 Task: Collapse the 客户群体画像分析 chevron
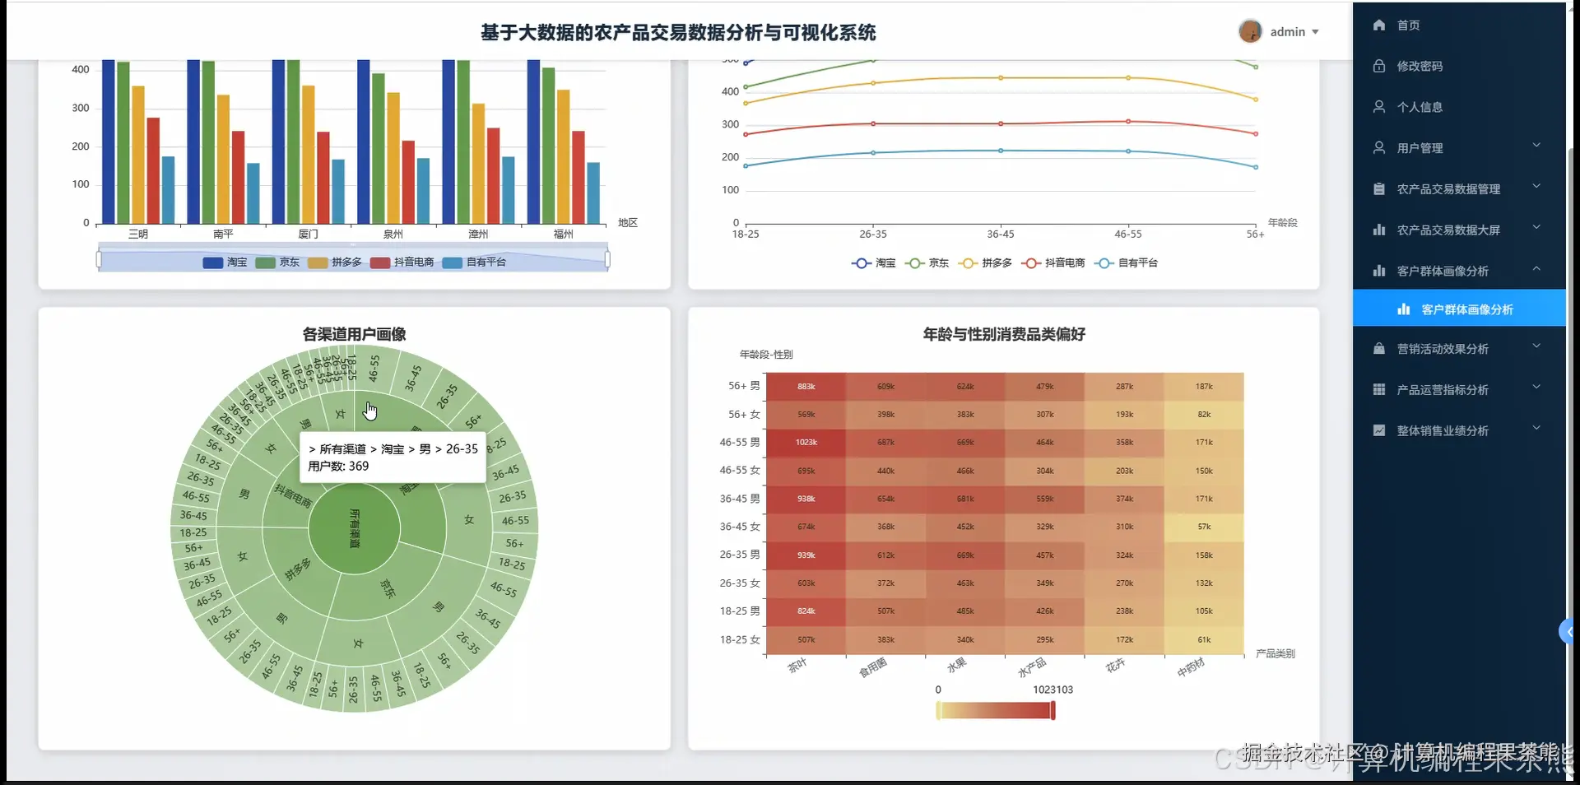tap(1536, 269)
